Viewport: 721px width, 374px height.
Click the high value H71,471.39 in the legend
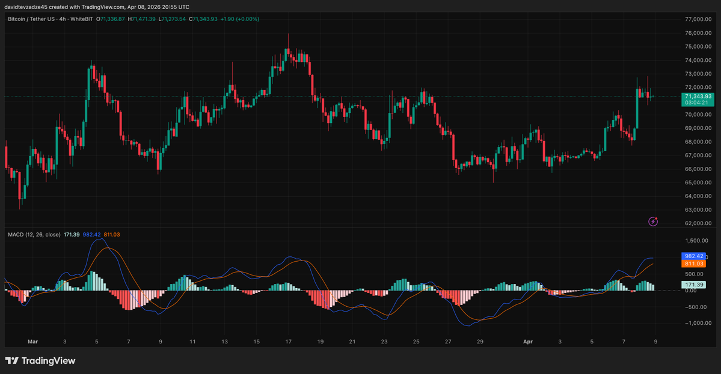pos(143,19)
